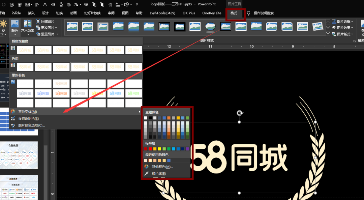Viewport: 364px width, 200px height.
Task: Switch to the iSlide tab
Action: click(x=17, y=13)
